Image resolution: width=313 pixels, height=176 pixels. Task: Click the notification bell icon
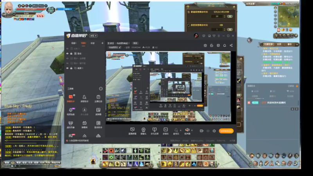pos(225,45)
